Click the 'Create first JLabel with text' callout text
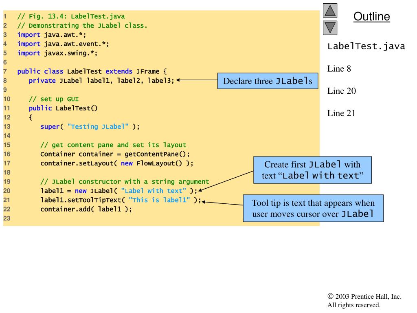The height and width of the screenshot is (313, 417). (312, 170)
